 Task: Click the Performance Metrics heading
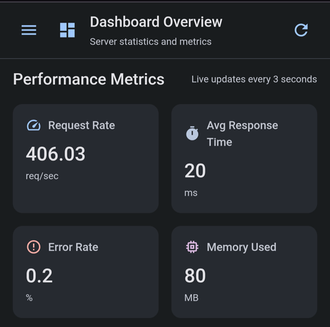click(89, 79)
